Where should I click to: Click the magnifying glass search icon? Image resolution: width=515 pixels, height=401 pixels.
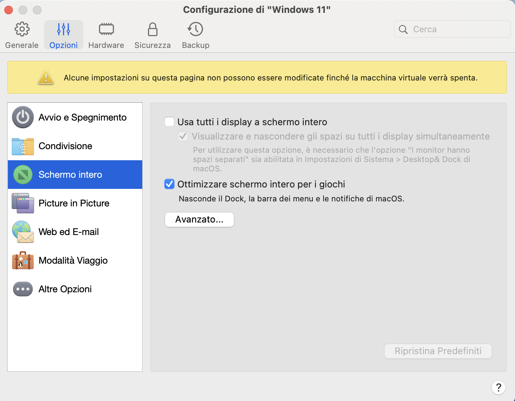(x=403, y=29)
